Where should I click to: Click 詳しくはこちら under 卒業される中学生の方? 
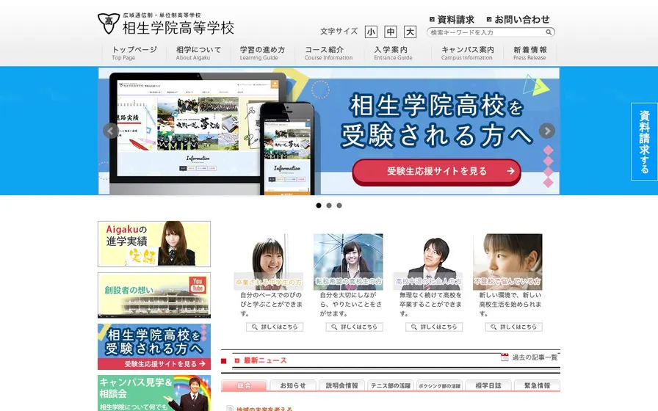pyautogui.click(x=275, y=327)
